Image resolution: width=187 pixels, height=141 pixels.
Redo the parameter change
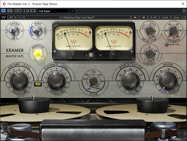tap(20, 17)
